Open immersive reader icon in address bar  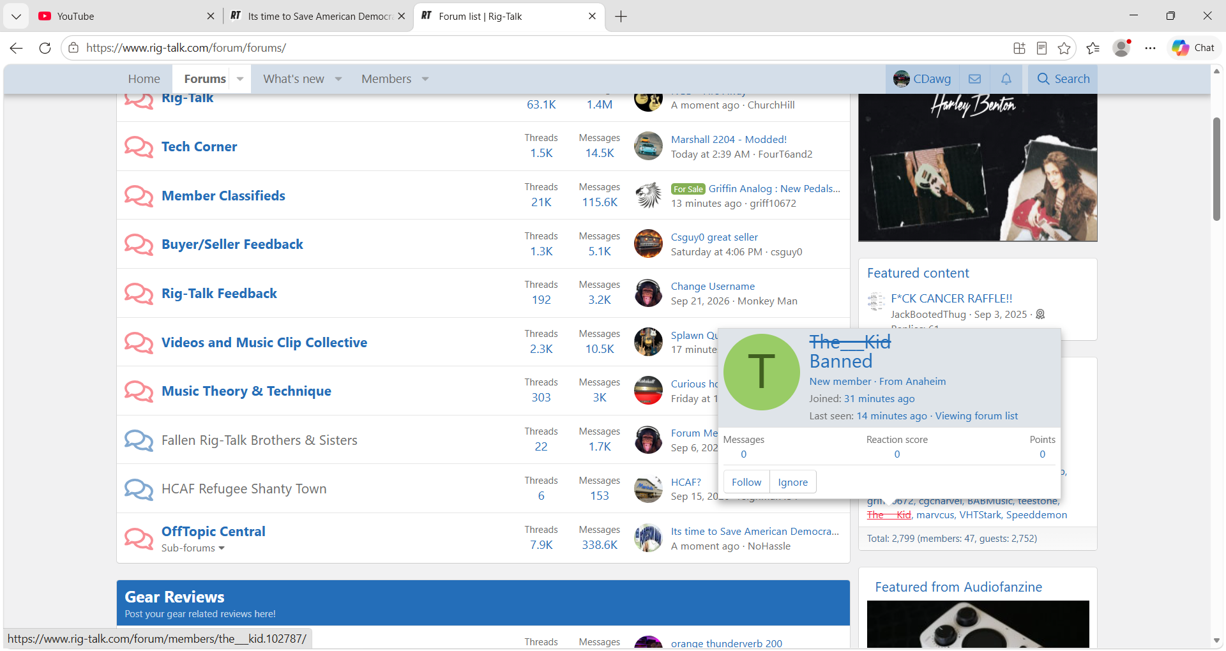(x=1041, y=48)
